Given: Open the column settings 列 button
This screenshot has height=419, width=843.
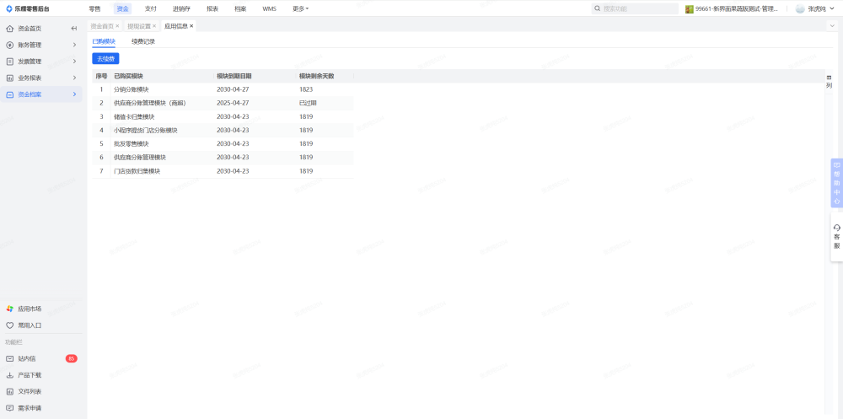Looking at the screenshot, I should pyautogui.click(x=829, y=82).
